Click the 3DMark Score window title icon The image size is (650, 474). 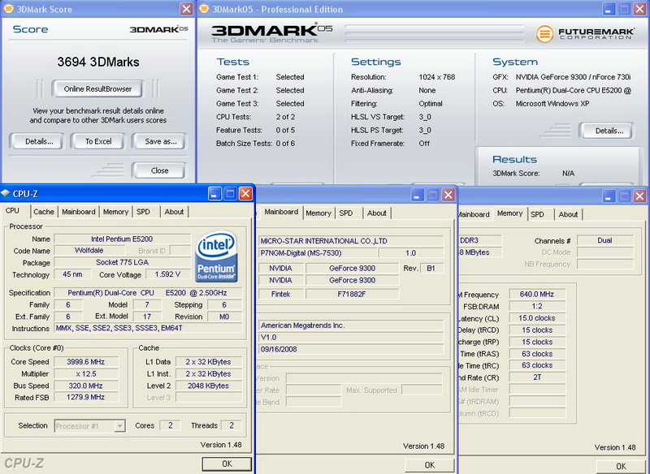7,9
